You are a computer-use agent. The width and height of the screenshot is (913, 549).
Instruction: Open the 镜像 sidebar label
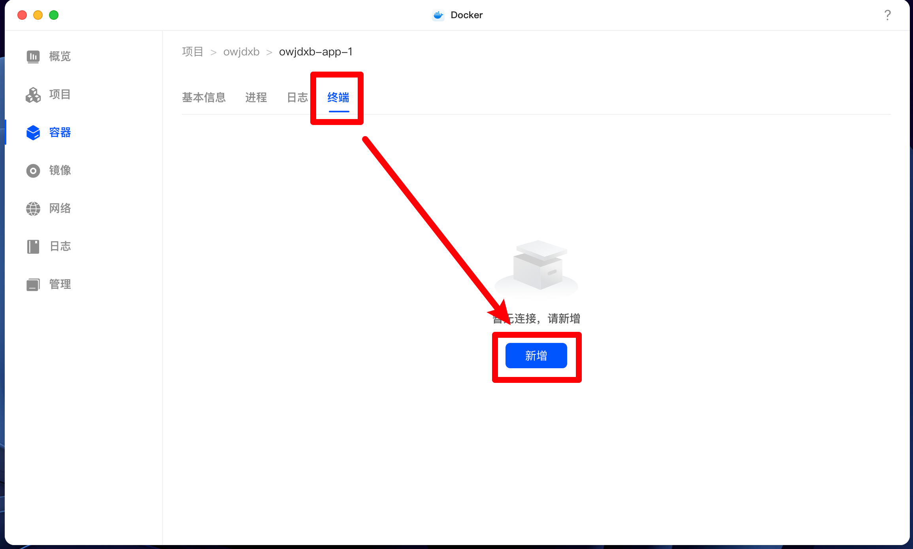pos(60,170)
